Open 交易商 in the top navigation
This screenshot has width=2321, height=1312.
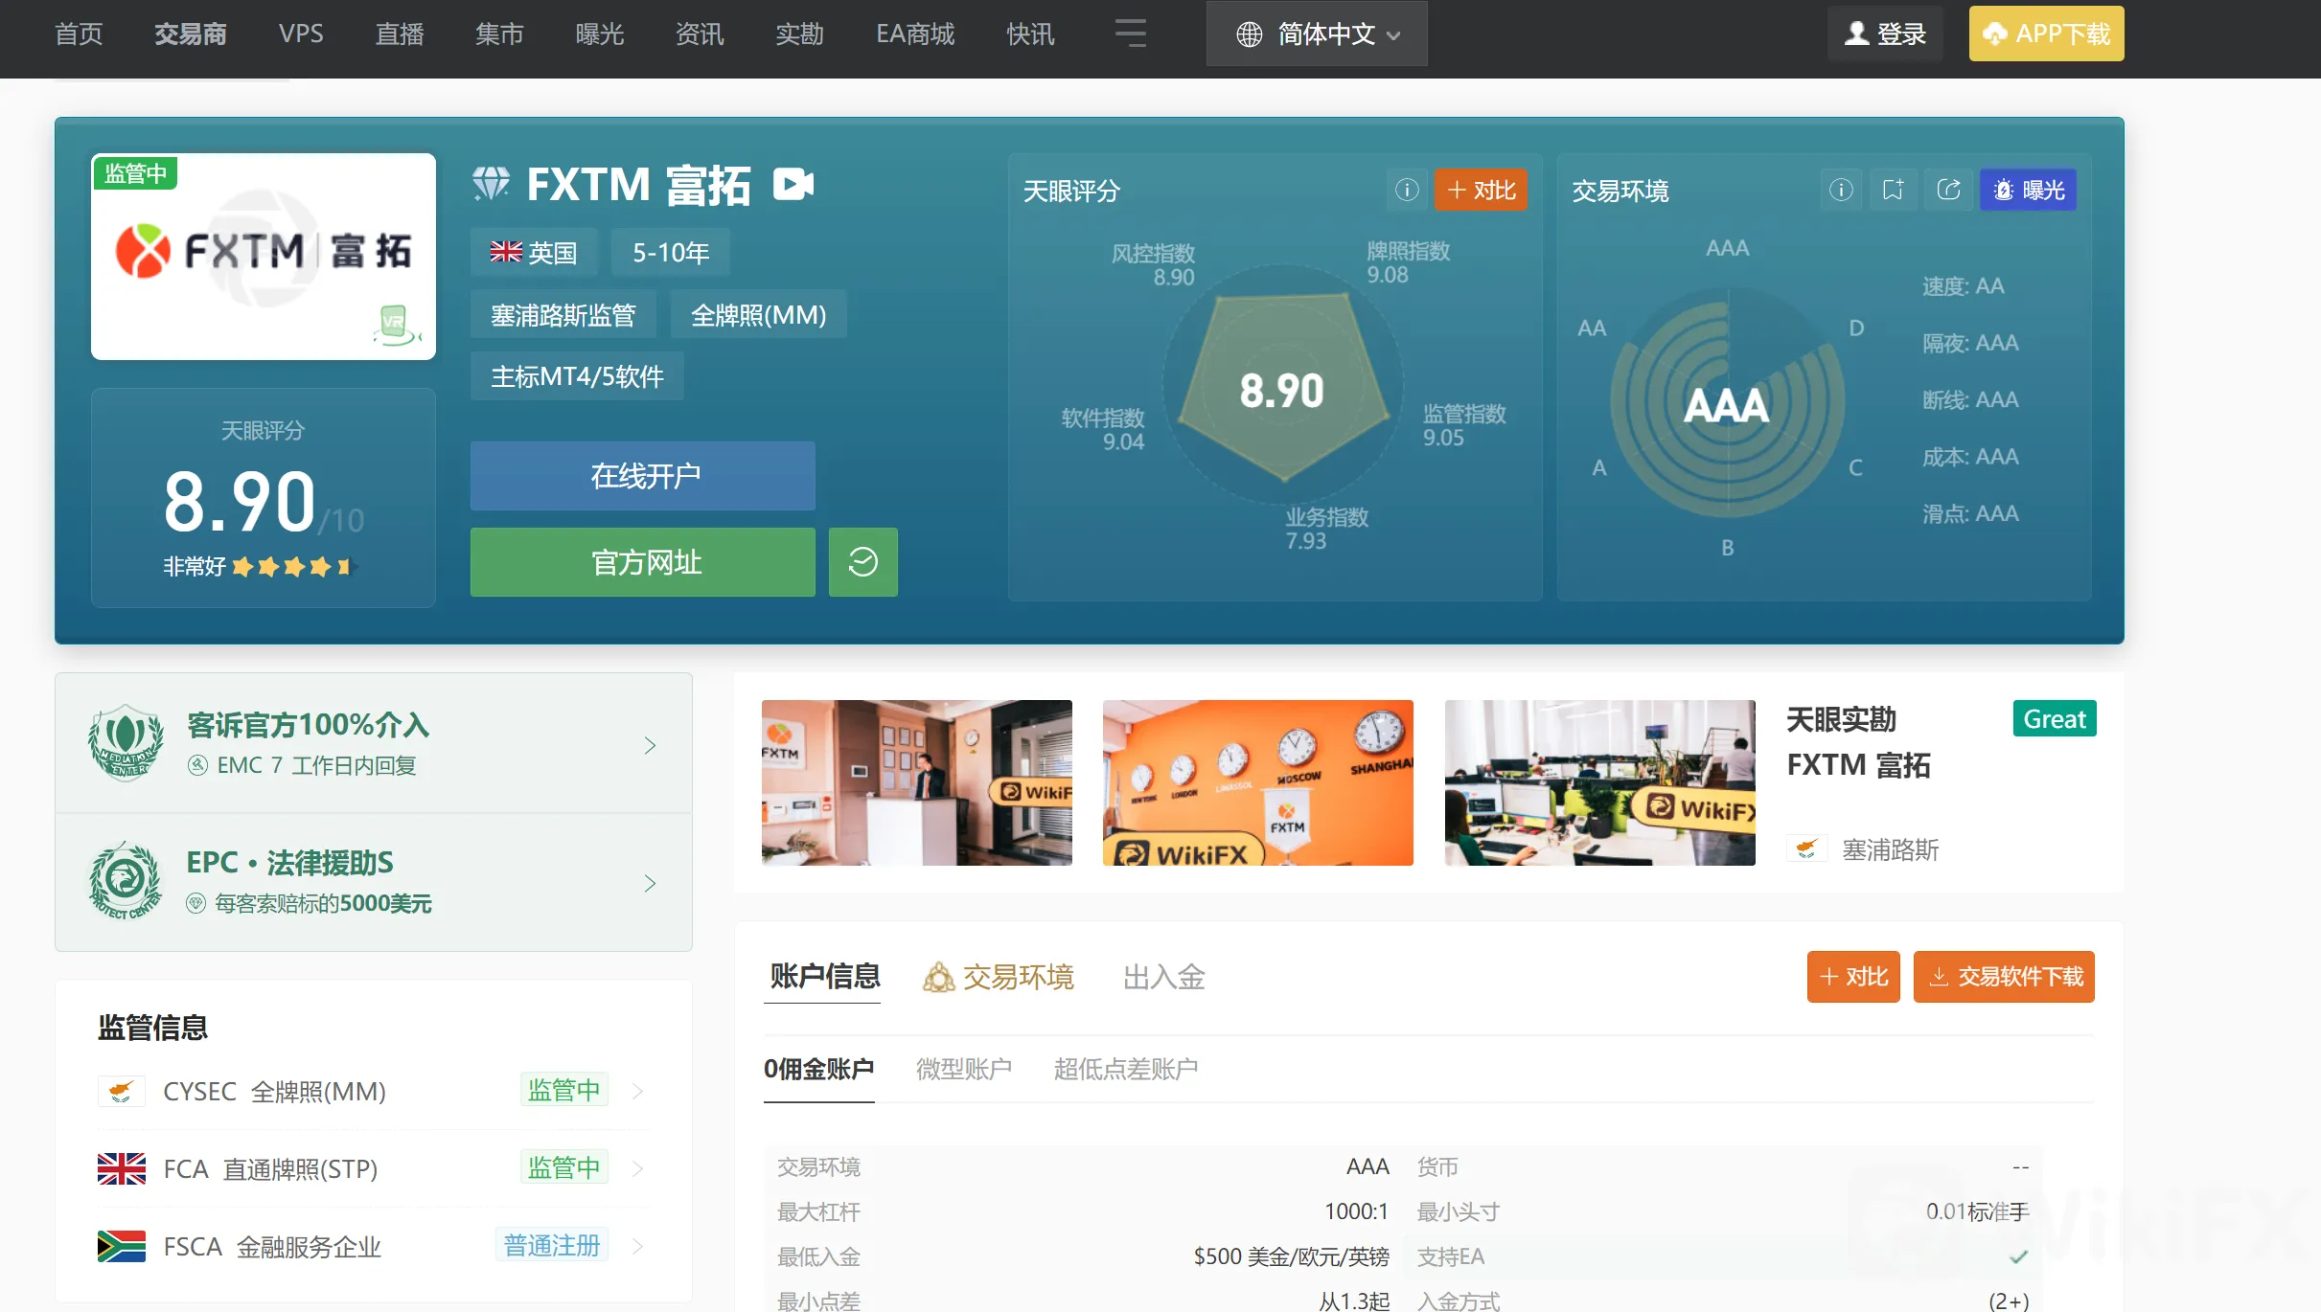[190, 34]
